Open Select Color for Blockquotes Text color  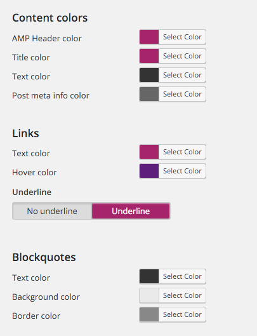point(182,276)
